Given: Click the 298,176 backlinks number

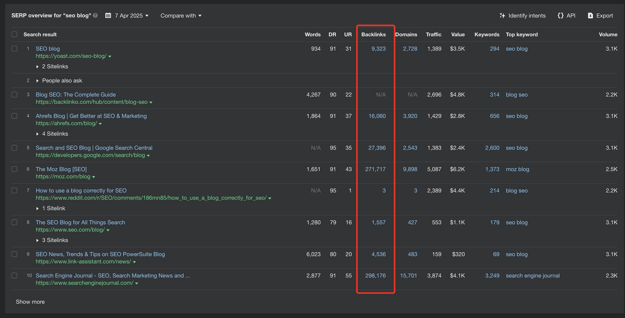Looking at the screenshot, I should click(x=375, y=275).
